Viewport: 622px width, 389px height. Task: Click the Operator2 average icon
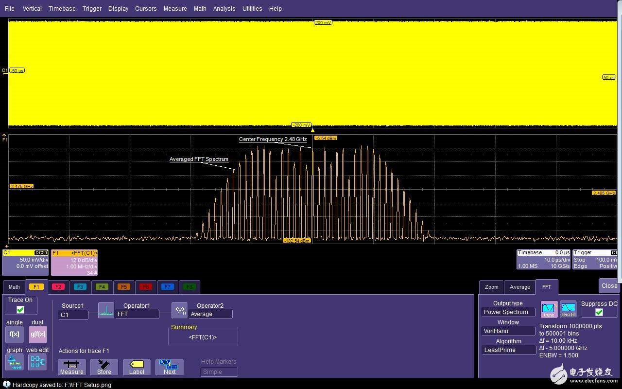pos(179,310)
